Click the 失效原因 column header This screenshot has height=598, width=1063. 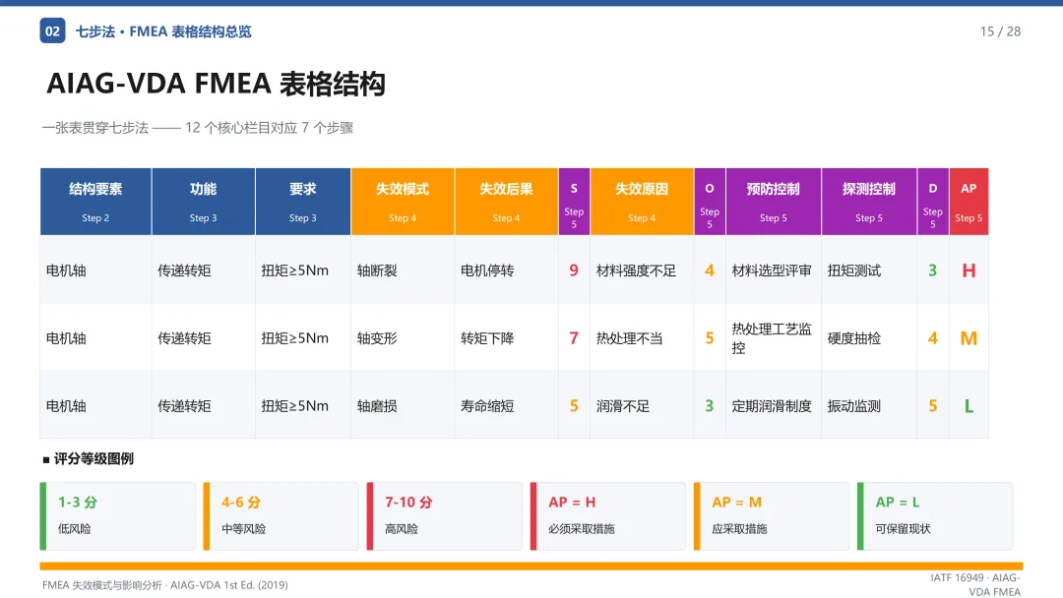642,202
